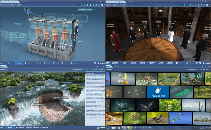Viewport: 211px width, 130px height.
Task: Click the колінчастий вал label
Action: pyautogui.click(x=18, y=37)
